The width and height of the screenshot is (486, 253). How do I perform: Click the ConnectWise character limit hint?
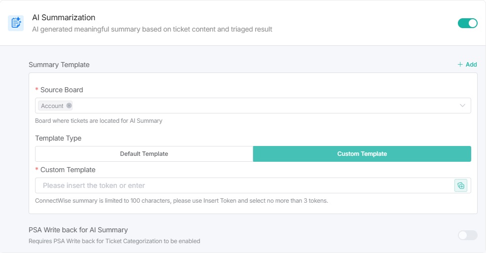[182, 201]
